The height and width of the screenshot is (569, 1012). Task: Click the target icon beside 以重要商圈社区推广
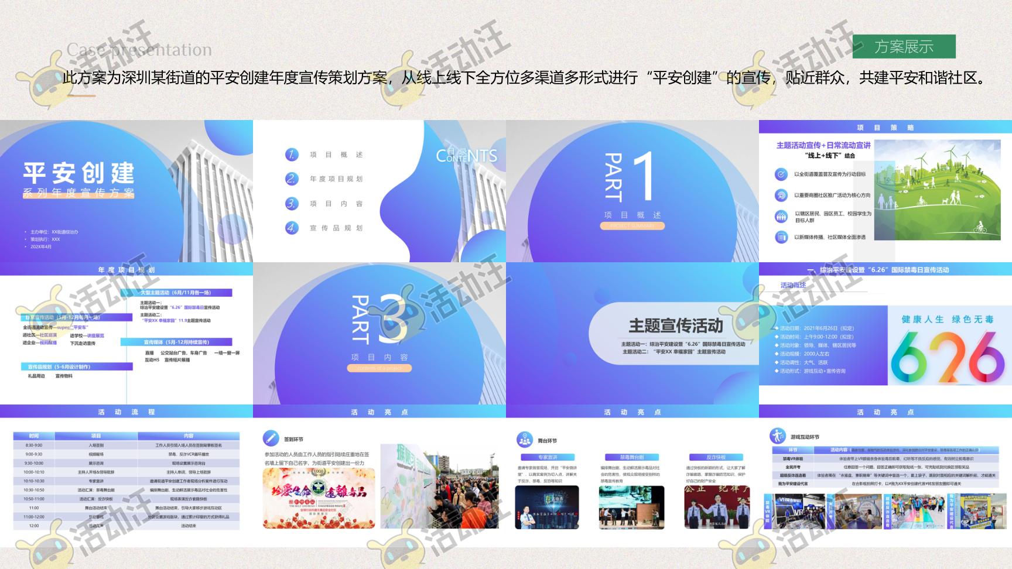[781, 195]
